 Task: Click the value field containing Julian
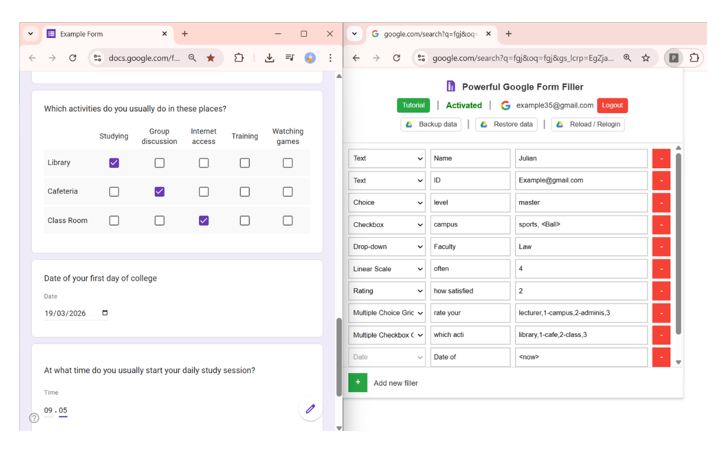(x=581, y=159)
